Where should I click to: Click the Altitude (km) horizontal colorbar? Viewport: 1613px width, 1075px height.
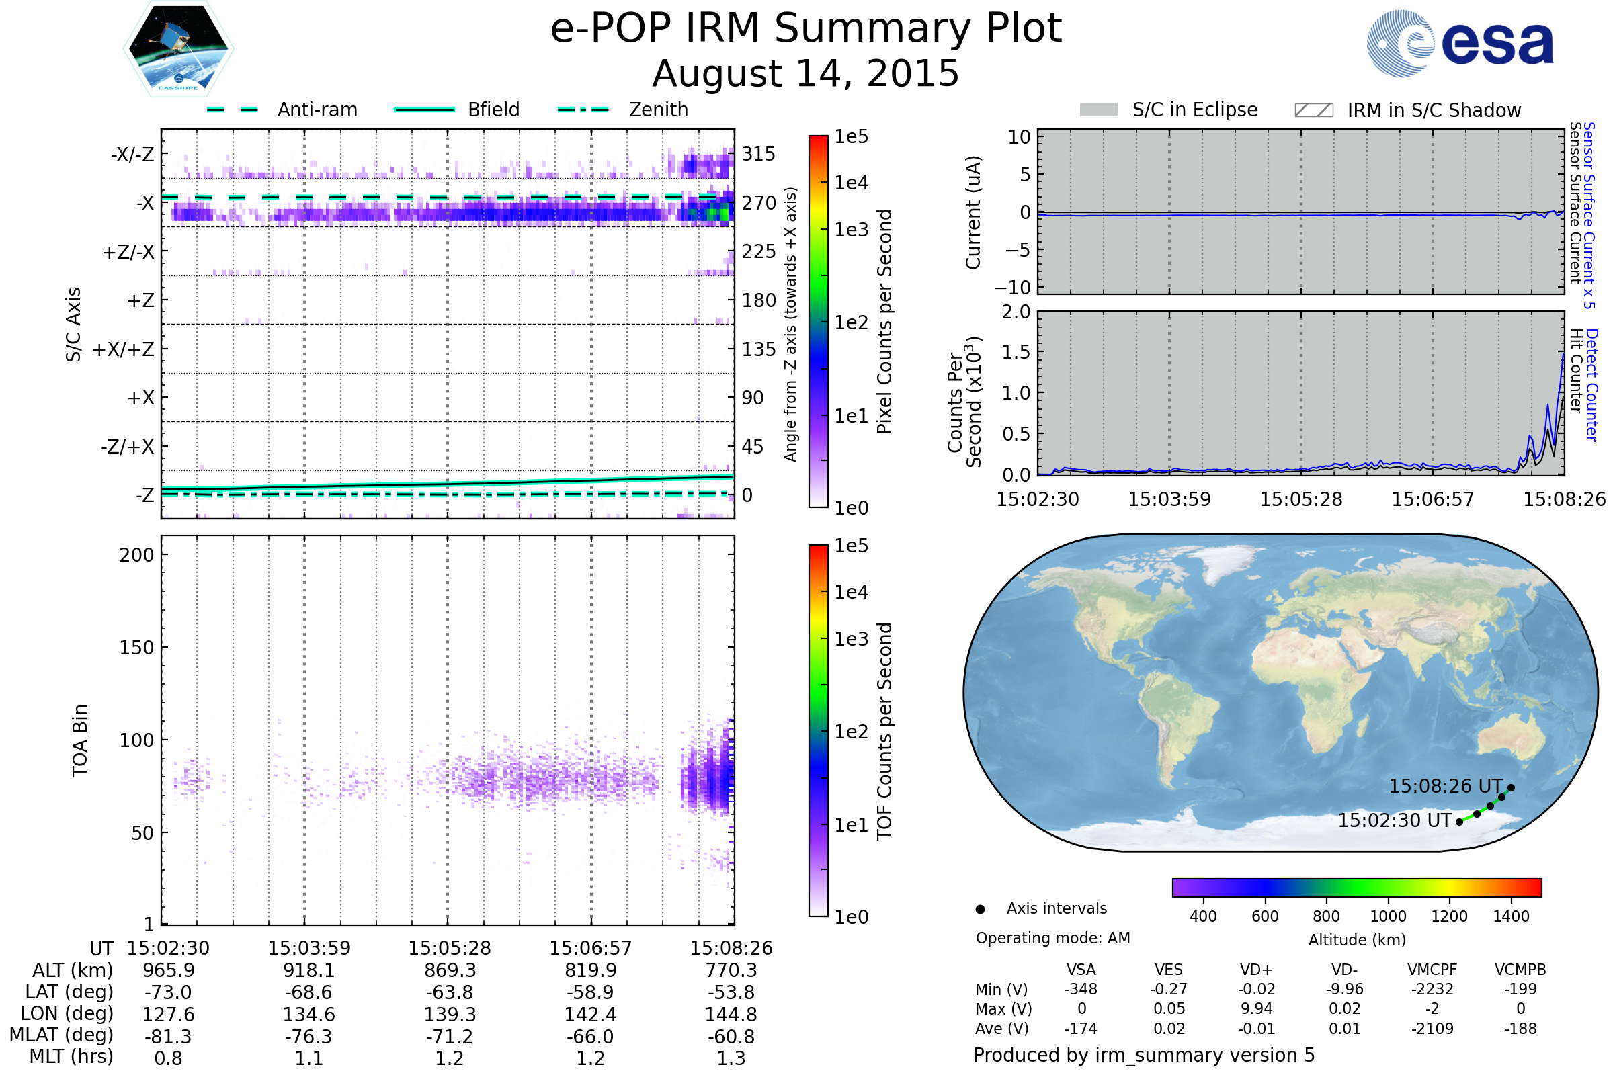coord(1356,887)
